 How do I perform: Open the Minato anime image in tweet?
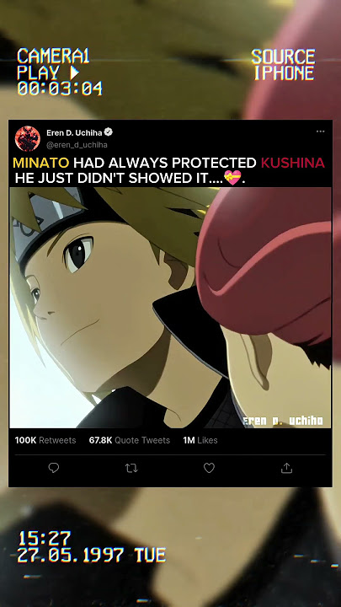170,308
